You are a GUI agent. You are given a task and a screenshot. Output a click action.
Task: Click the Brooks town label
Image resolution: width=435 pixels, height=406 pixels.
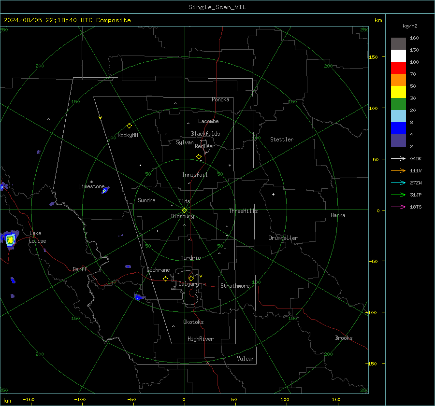click(344, 338)
